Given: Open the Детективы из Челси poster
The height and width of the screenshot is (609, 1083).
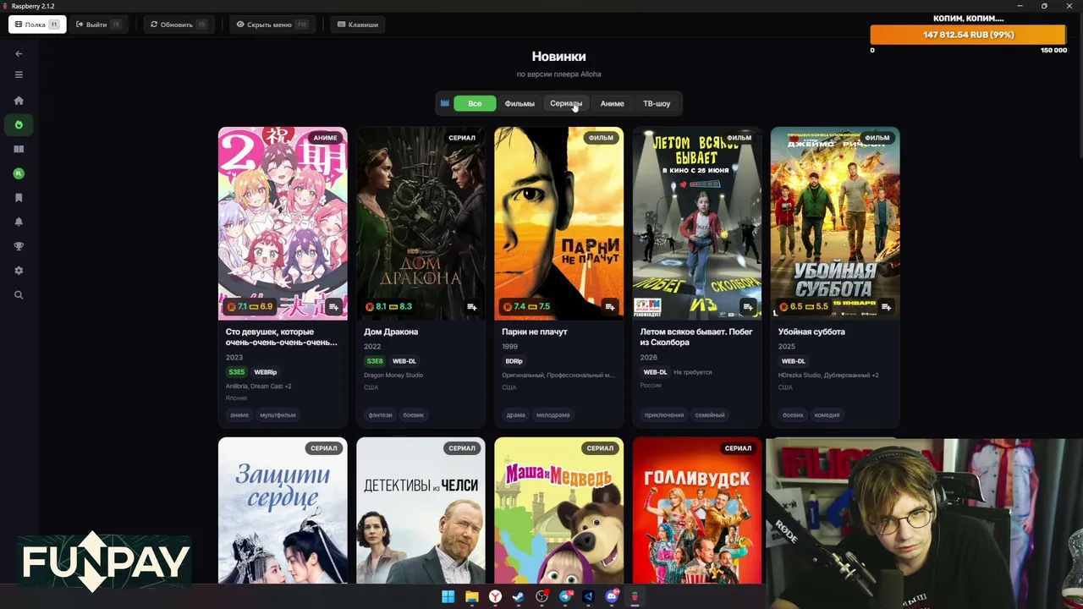Looking at the screenshot, I should click(x=421, y=510).
